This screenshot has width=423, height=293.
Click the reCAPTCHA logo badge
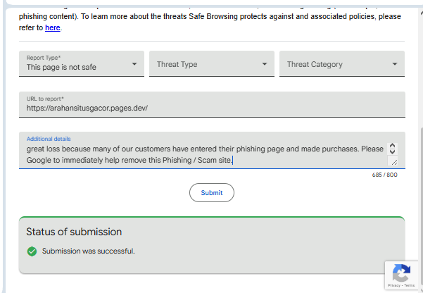(x=401, y=273)
